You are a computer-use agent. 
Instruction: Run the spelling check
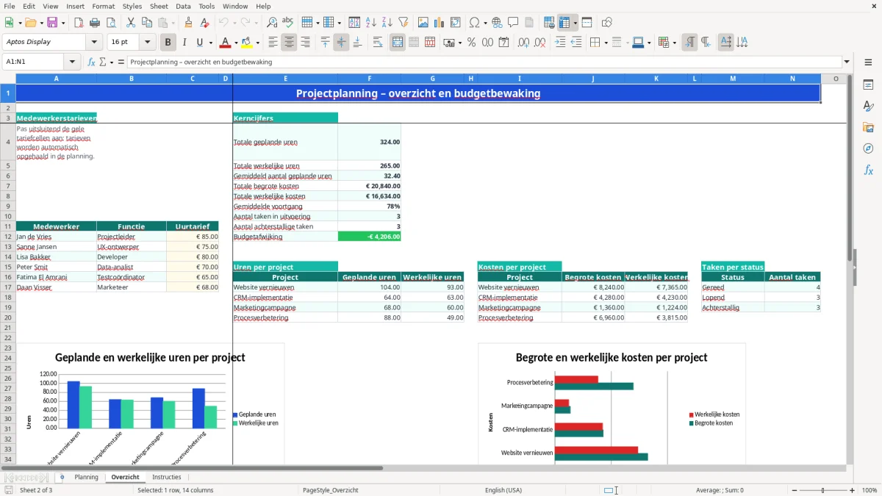(x=288, y=23)
